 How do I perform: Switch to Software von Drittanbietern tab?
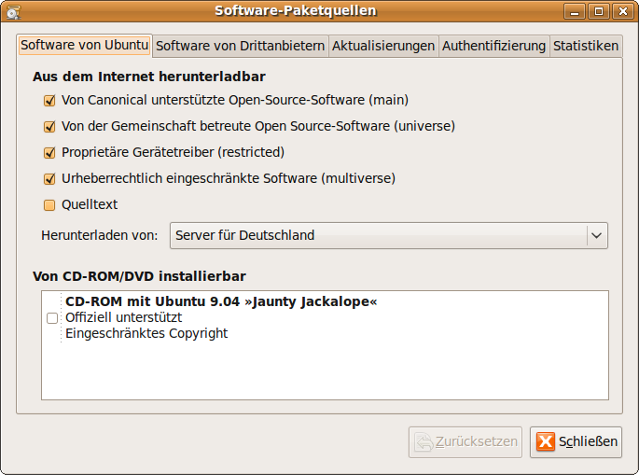pos(241,46)
